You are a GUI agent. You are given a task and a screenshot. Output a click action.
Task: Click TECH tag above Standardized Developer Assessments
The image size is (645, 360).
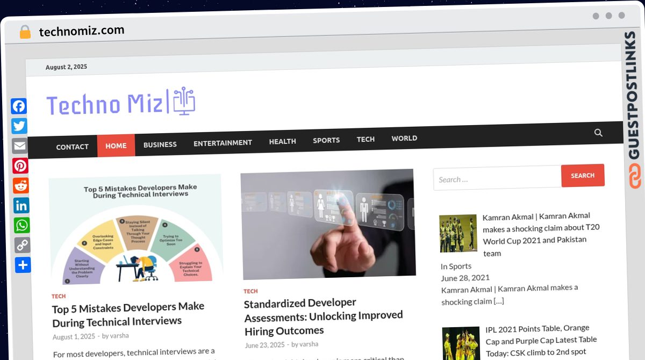[x=250, y=291]
